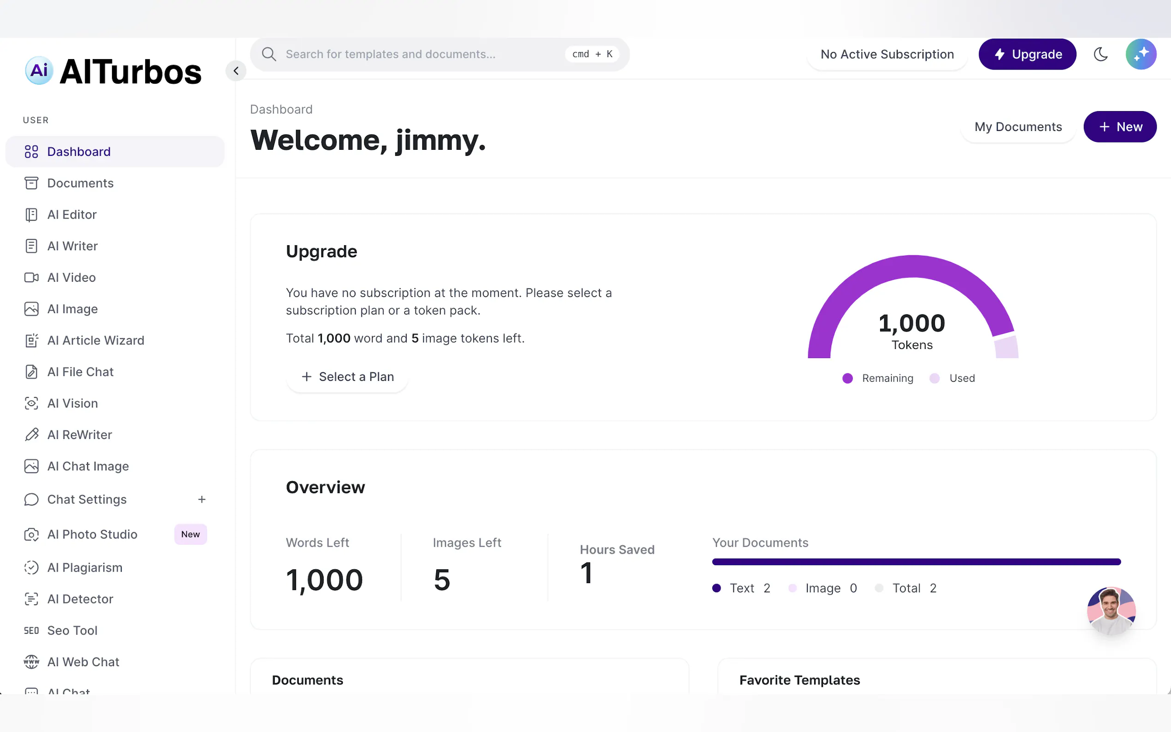
Task: Click the Your Documents progress bar
Action: pos(916,561)
